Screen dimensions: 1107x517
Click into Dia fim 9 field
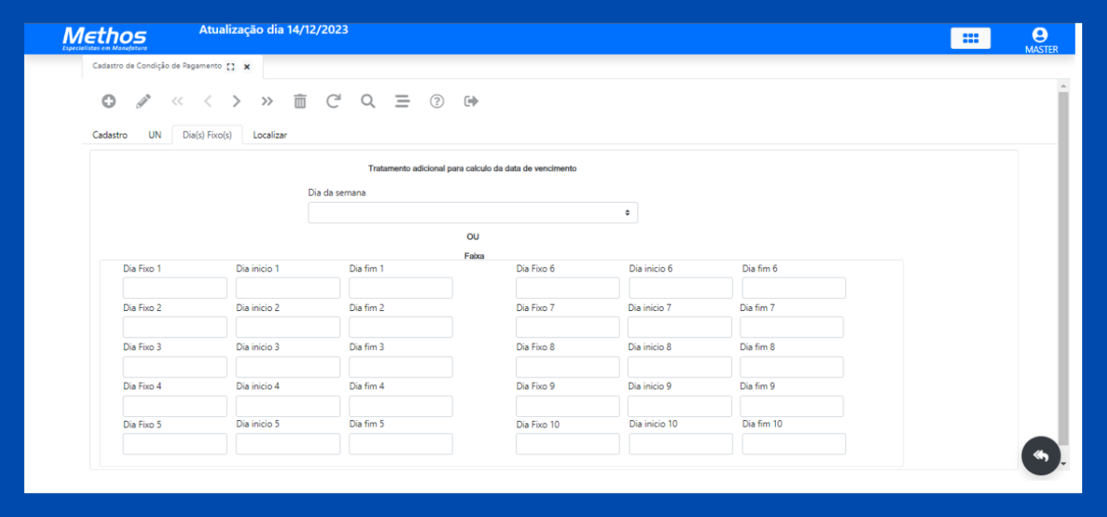click(791, 406)
